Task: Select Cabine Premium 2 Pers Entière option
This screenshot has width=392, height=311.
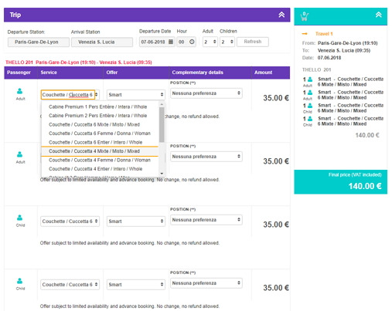Action: (100, 116)
